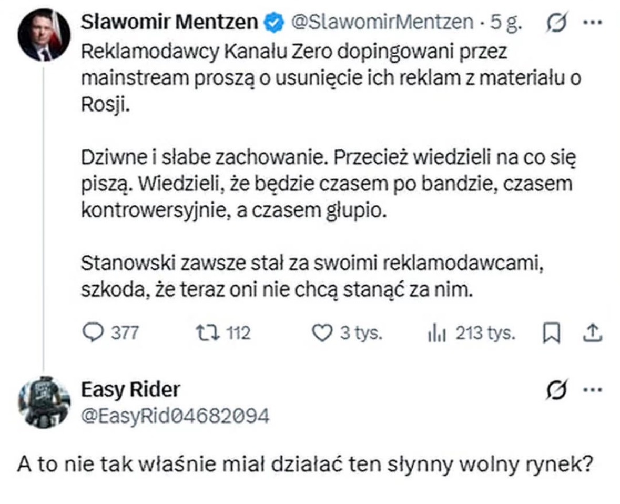Open the reply icon on Mentzen's tweet
The image size is (620, 504).
[94, 333]
